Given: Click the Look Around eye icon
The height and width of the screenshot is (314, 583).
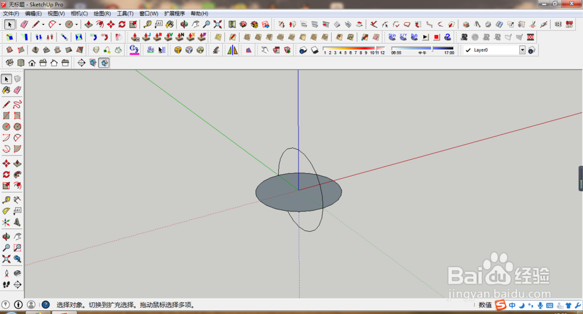Looking at the screenshot, I should 17,273.
